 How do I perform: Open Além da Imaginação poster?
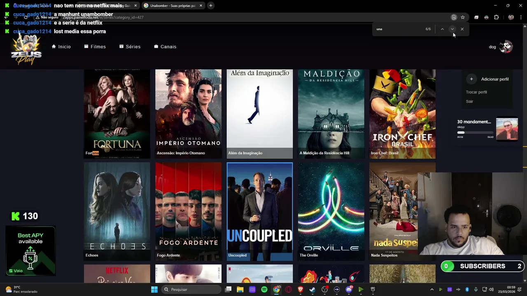pyautogui.click(x=259, y=114)
